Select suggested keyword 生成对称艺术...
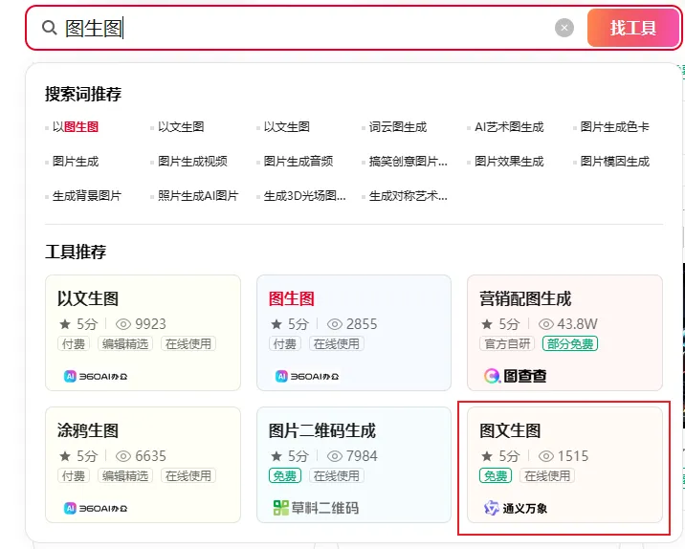Viewport: 685px width, 549px height. click(408, 196)
